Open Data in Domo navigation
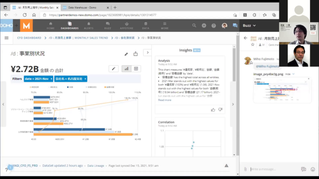Viewport: 319px width, 179px height. tap(146, 26)
